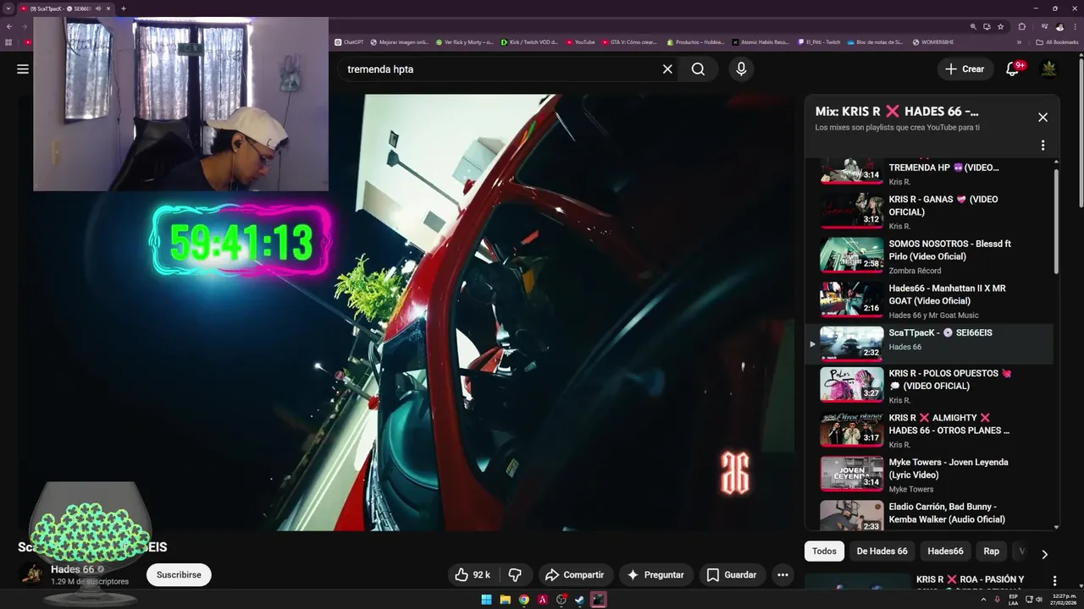Open Steam from the taskbar
Image resolution: width=1084 pixels, height=609 pixels.
click(x=579, y=600)
